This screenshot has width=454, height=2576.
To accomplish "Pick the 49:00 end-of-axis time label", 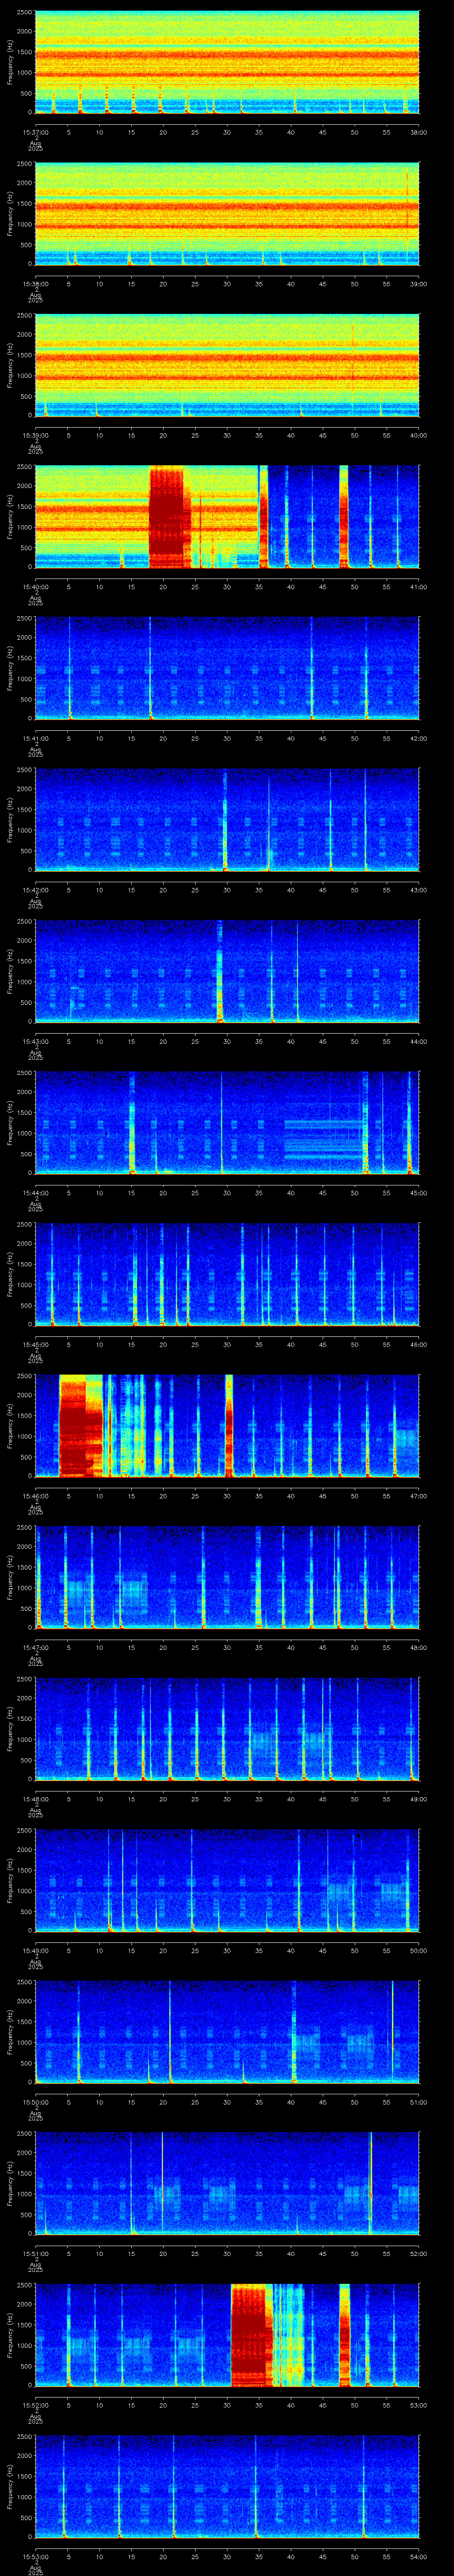I will (x=418, y=1799).
